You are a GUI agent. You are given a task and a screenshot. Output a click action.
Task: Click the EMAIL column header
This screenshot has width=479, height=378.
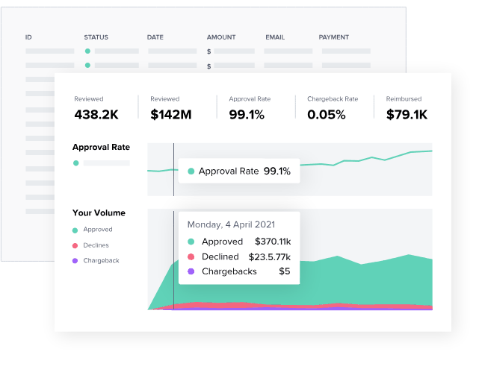tap(275, 37)
